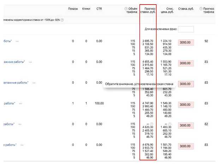
Task: Click the list price value 1 483.30
Action: click(166, 127)
